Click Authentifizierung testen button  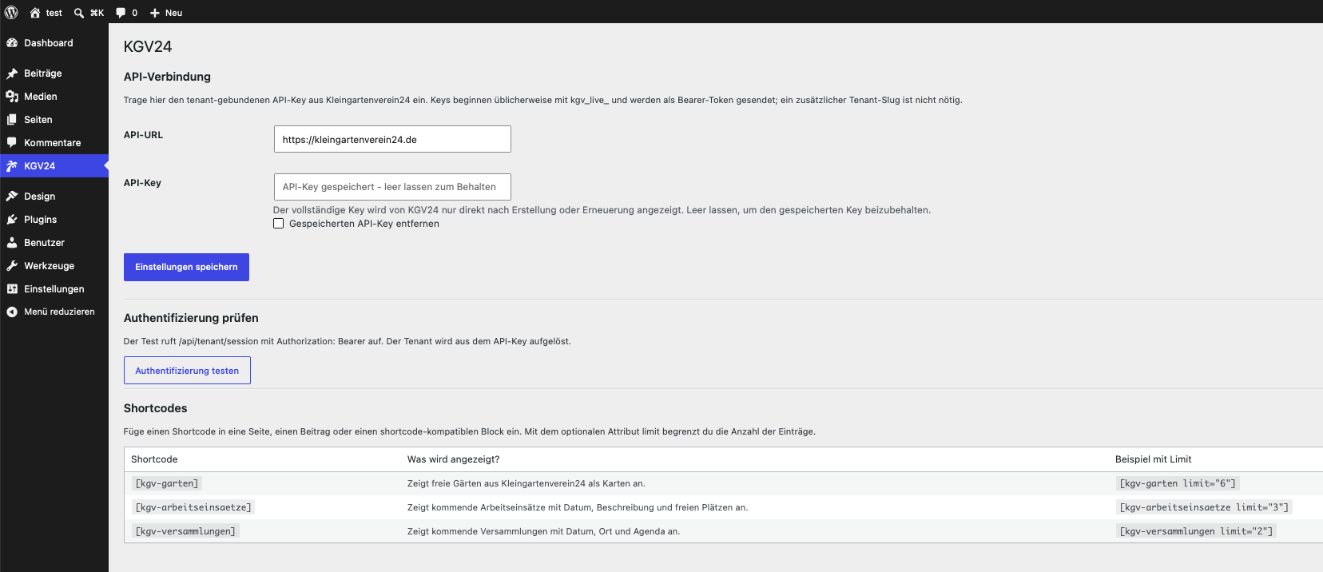coord(187,371)
